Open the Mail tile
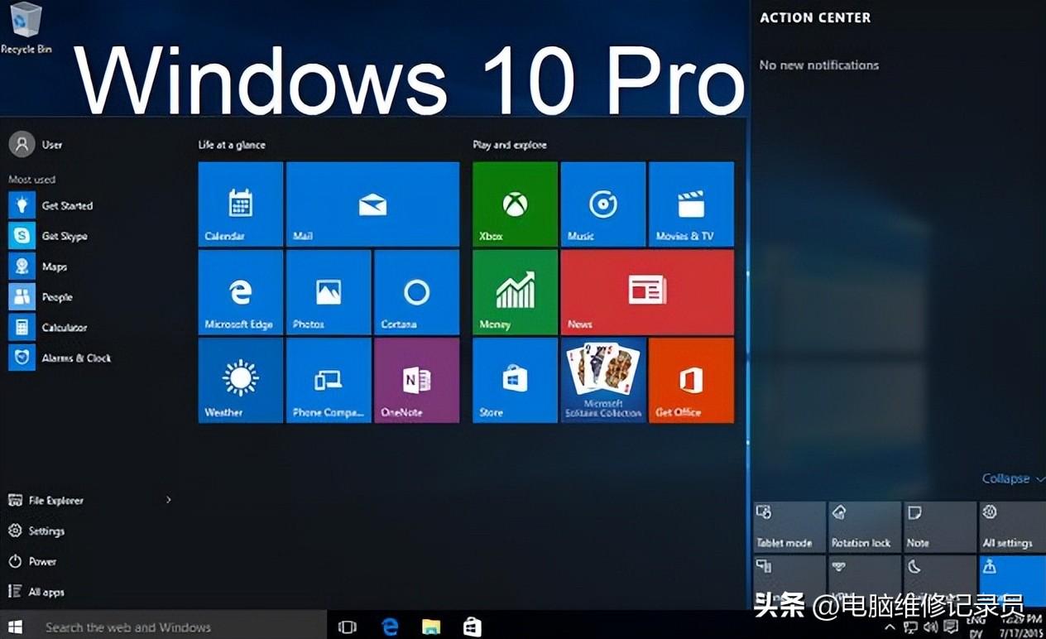1046x639 pixels. [372, 204]
